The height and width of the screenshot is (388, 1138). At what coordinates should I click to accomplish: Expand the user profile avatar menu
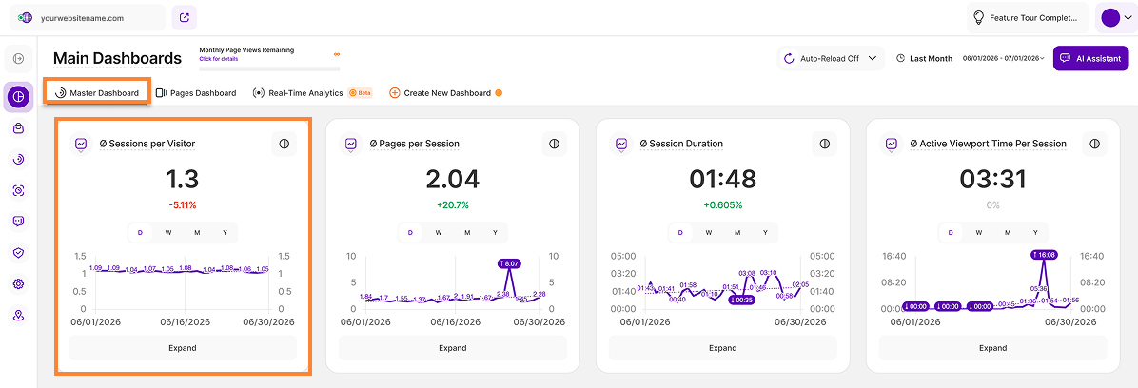[x=1116, y=17]
